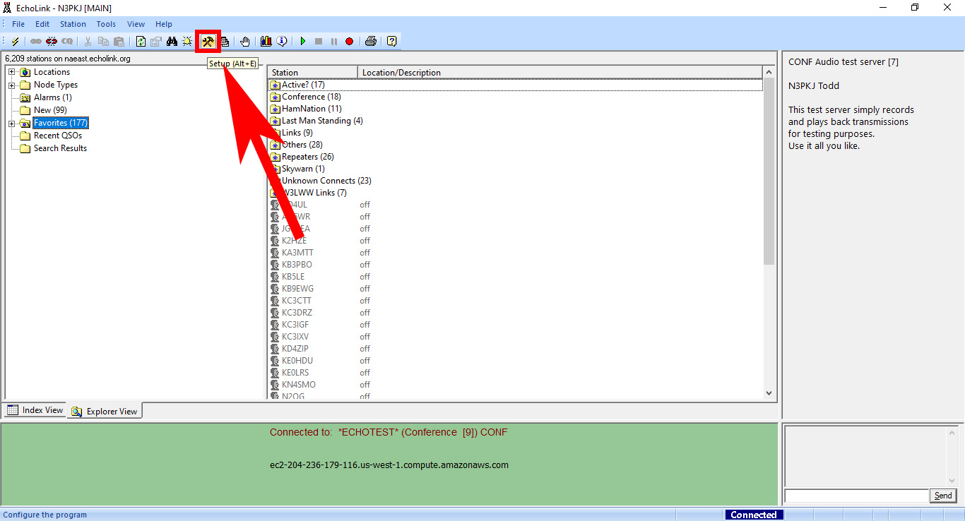Select Recent QSOs in the tree

pos(57,136)
